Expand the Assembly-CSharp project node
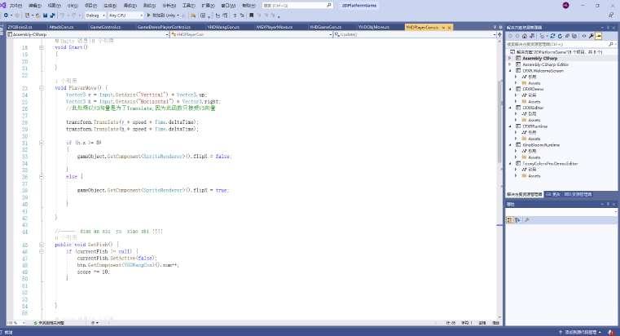Viewport: 620px width, 336px height. [x=510, y=58]
